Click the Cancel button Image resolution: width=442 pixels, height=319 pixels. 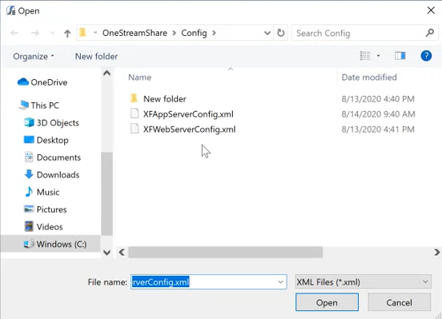(x=399, y=302)
